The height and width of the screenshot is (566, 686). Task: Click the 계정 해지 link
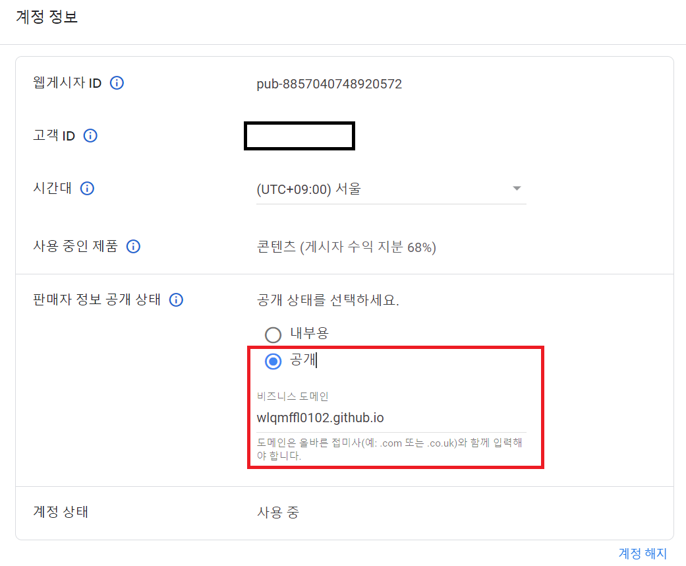(x=643, y=553)
